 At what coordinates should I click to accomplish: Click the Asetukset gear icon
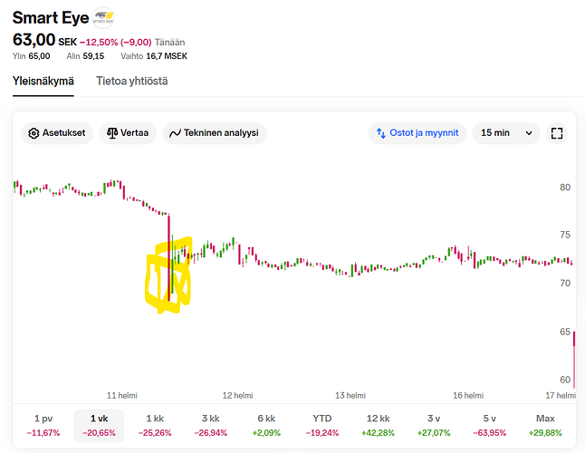[34, 133]
